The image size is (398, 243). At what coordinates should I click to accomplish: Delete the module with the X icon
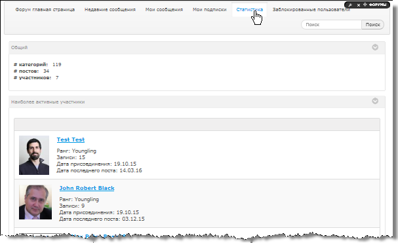[x=359, y=5]
